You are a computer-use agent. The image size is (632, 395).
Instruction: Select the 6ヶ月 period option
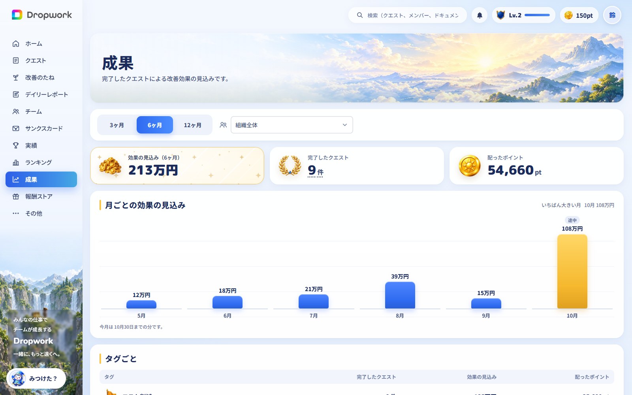coord(155,125)
